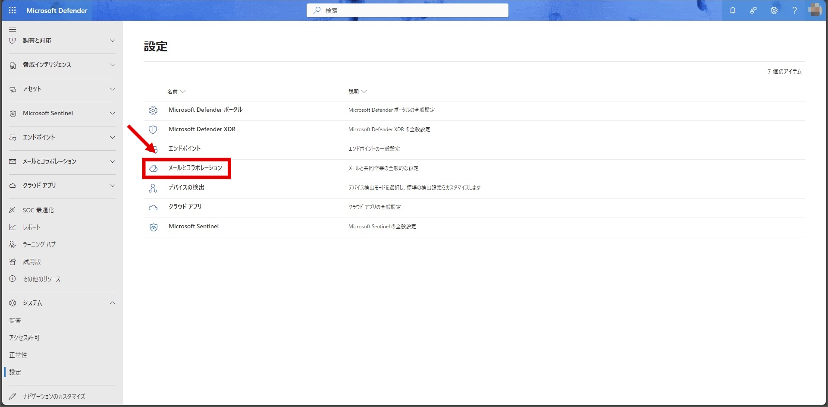
Task: Click the 試用版 gift icon
Action: 13,262
